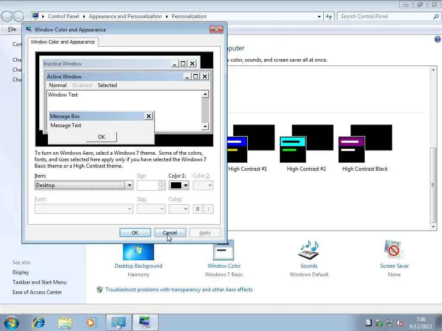Open the Font Color dropdown
The height and width of the screenshot is (331, 442).
pyautogui.click(x=179, y=209)
